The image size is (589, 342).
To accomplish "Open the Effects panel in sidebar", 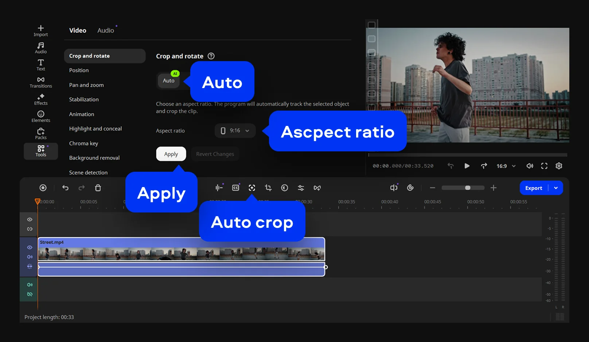I will [x=41, y=99].
